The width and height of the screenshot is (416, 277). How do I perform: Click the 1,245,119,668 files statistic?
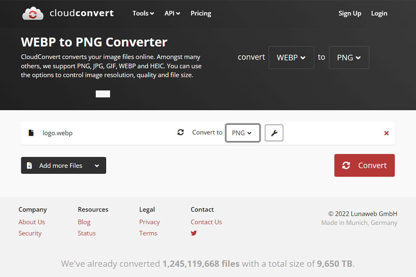pyautogui.click(x=201, y=264)
